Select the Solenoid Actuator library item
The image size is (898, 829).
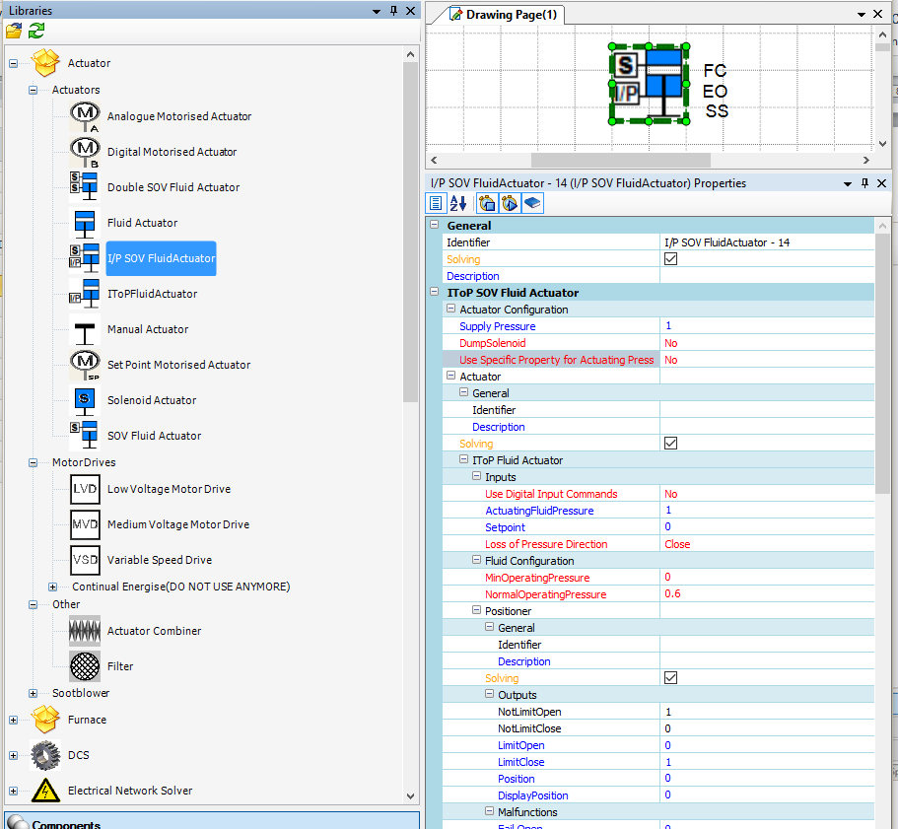coord(151,400)
